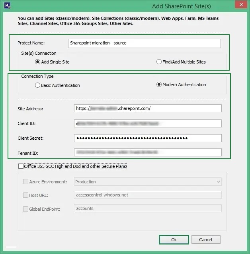The height and width of the screenshot is (254, 250).
Task: Close the Add SharePoint Site(s) dialog
Action: [241, 5]
